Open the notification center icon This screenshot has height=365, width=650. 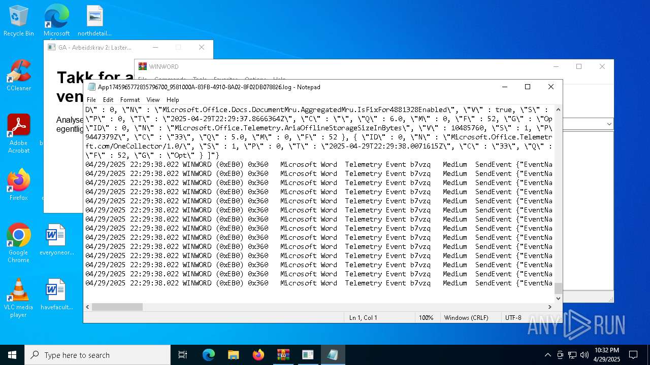pos(633,355)
